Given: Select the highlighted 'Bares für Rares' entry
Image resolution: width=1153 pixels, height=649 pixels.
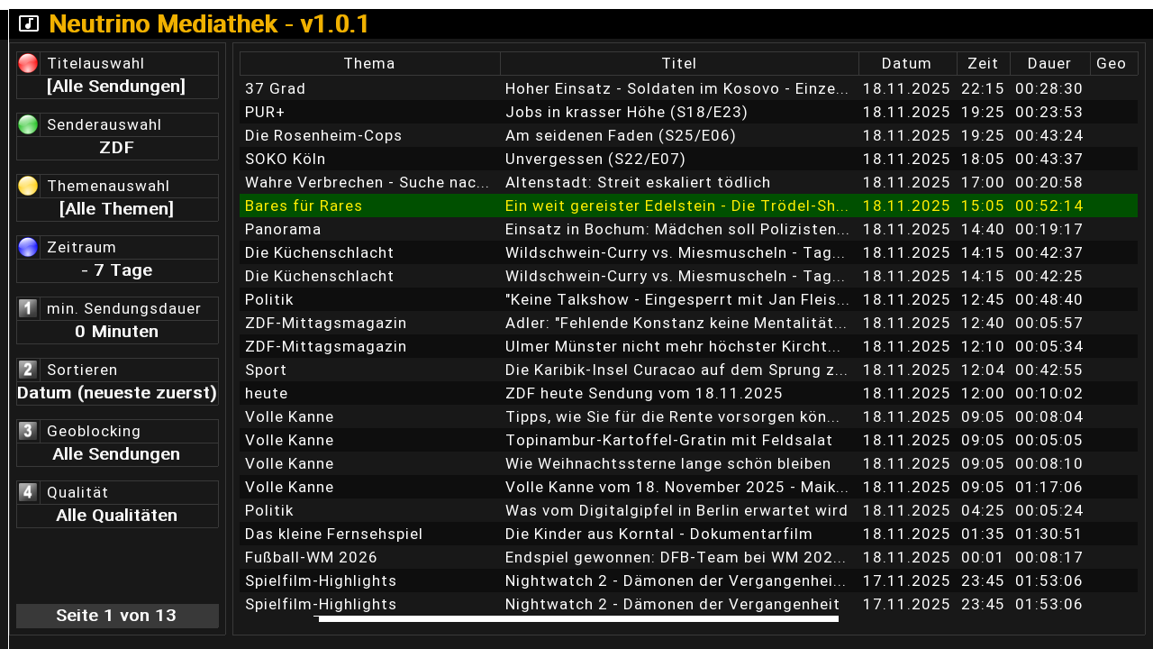Looking at the screenshot, I should click(x=688, y=206).
